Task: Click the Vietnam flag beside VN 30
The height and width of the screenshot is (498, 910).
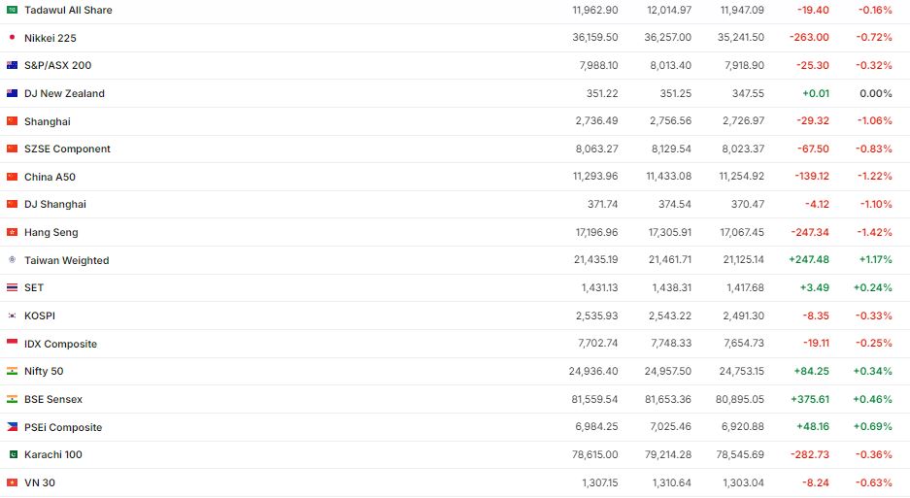Action: (x=12, y=482)
